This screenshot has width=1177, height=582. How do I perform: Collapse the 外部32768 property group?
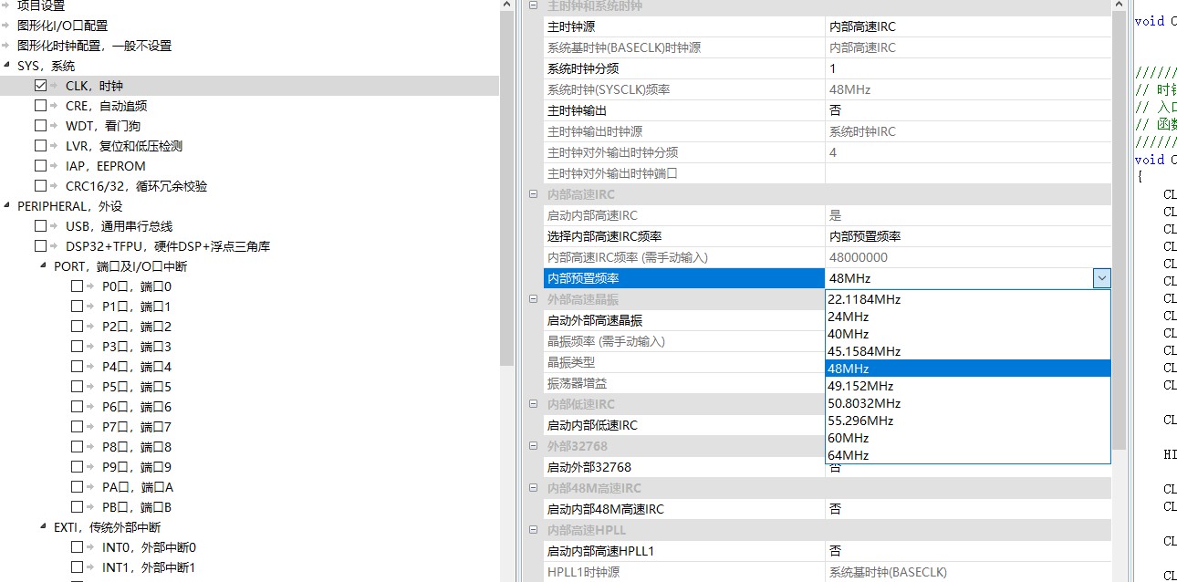(534, 446)
